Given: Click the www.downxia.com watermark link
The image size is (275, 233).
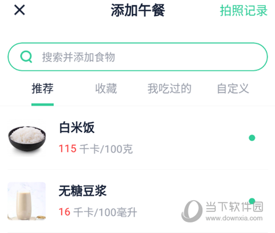Looking at the screenshot, I should (234, 218).
